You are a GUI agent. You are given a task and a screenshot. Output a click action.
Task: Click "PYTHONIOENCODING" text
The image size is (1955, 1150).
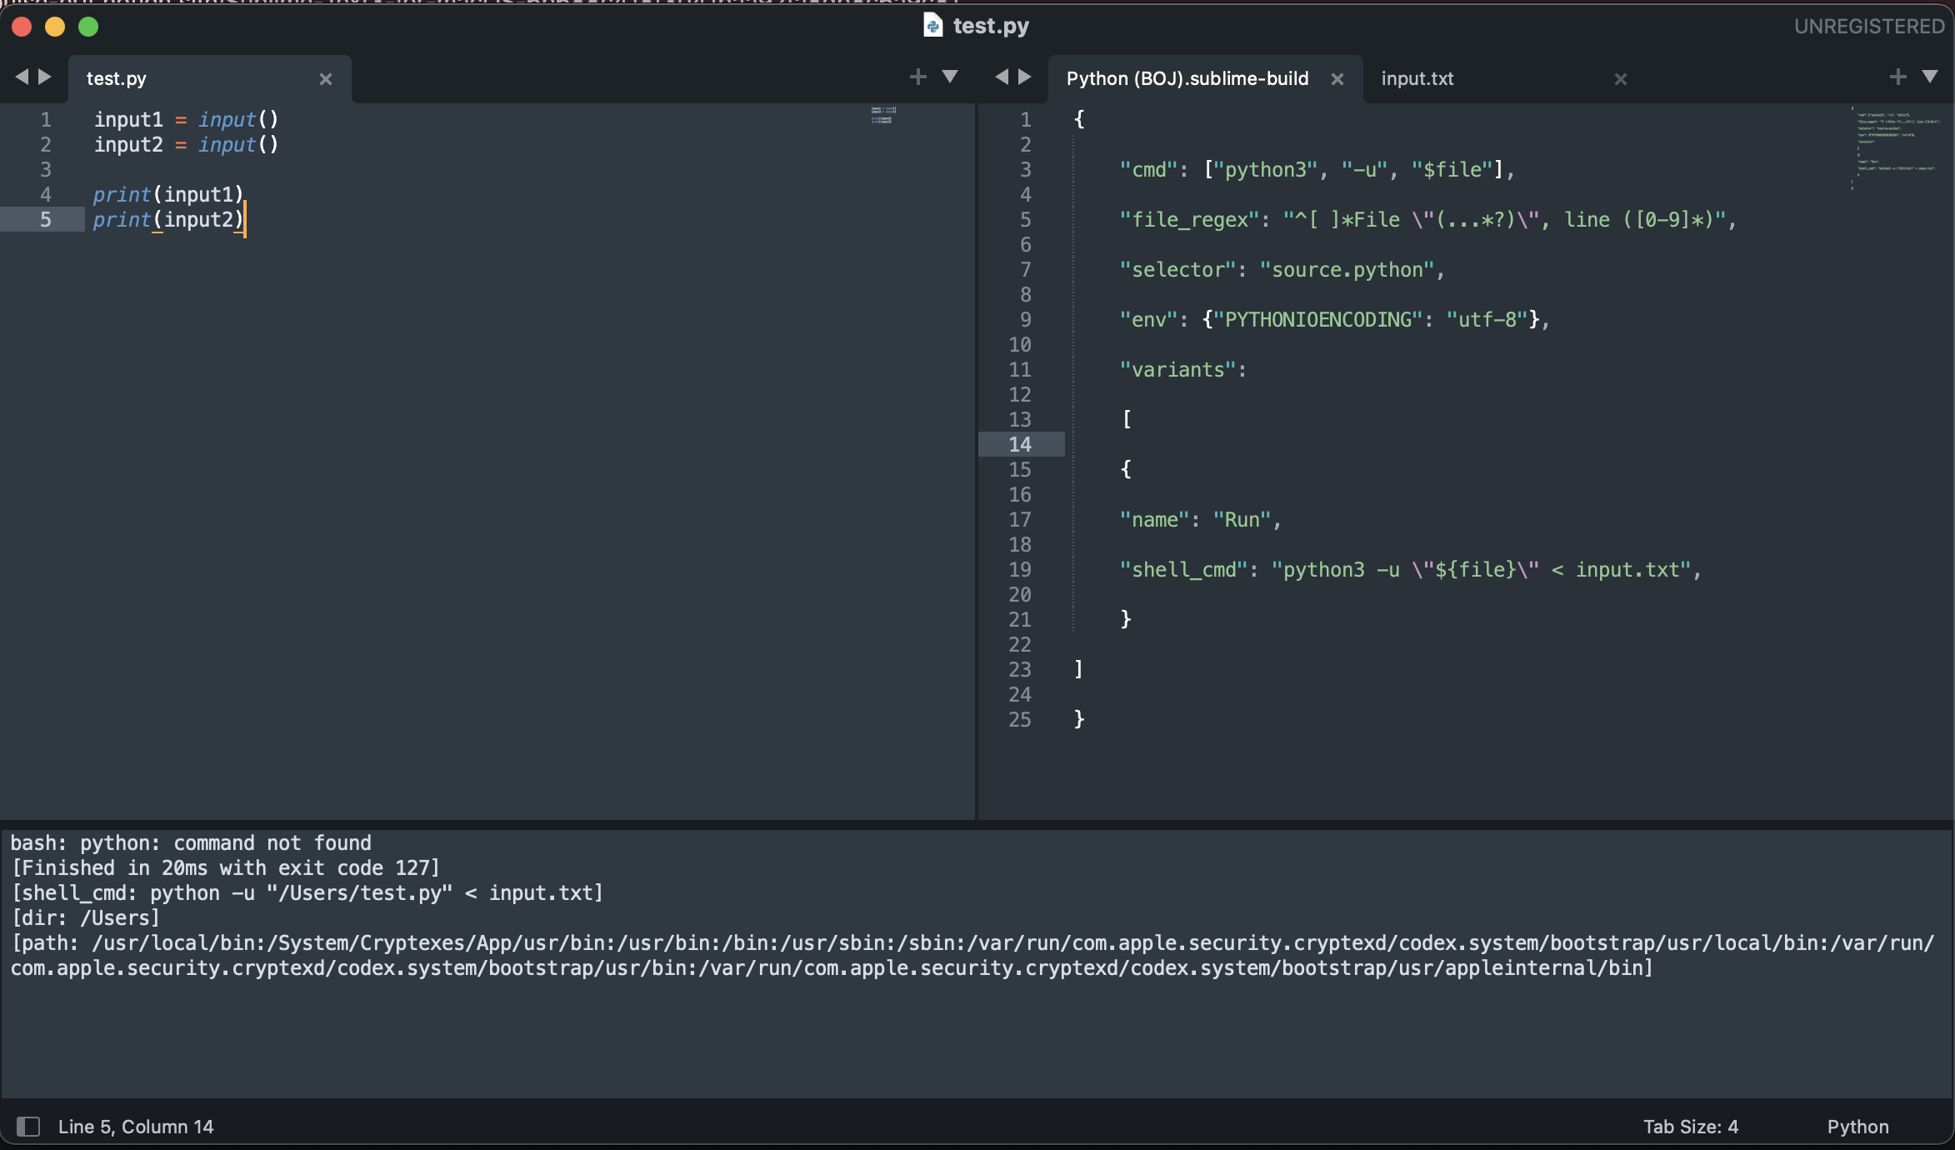coord(1318,320)
